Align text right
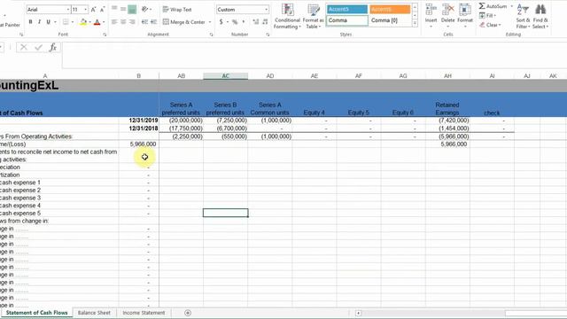567x319 pixels. 132,22
